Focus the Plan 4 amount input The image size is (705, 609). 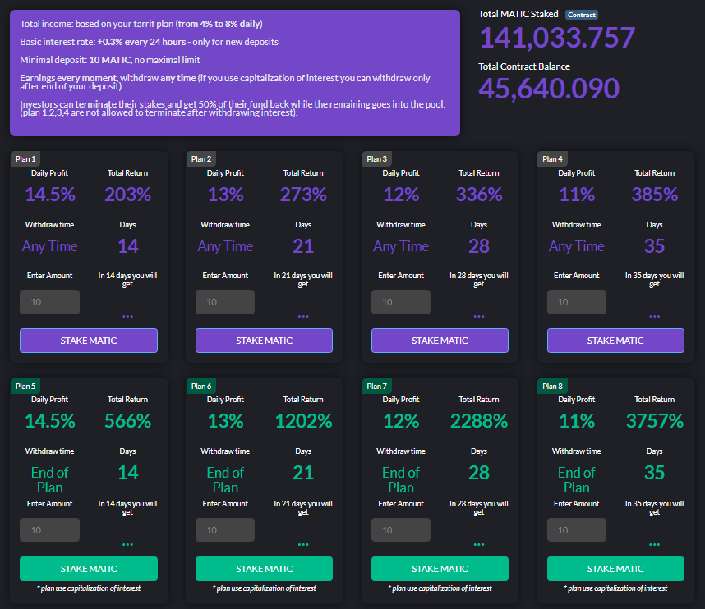tap(577, 302)
